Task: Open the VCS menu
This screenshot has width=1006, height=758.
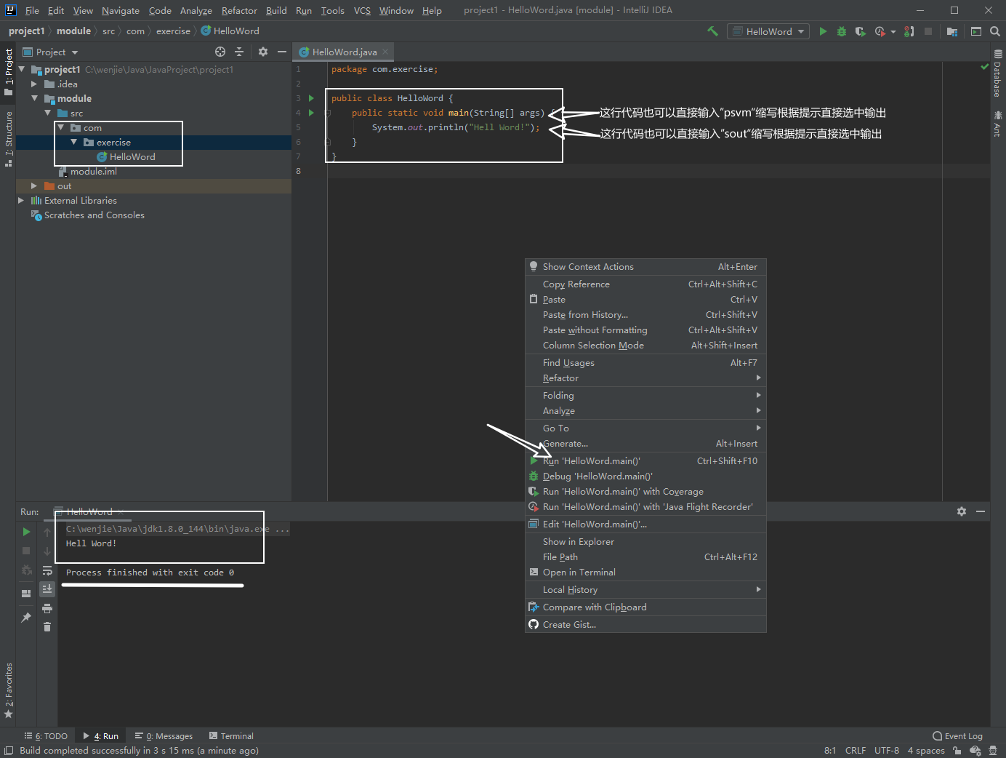Action: coord(362,10)
